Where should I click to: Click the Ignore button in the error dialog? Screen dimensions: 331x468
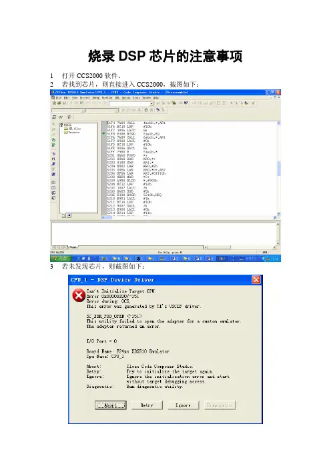(183, 405)
